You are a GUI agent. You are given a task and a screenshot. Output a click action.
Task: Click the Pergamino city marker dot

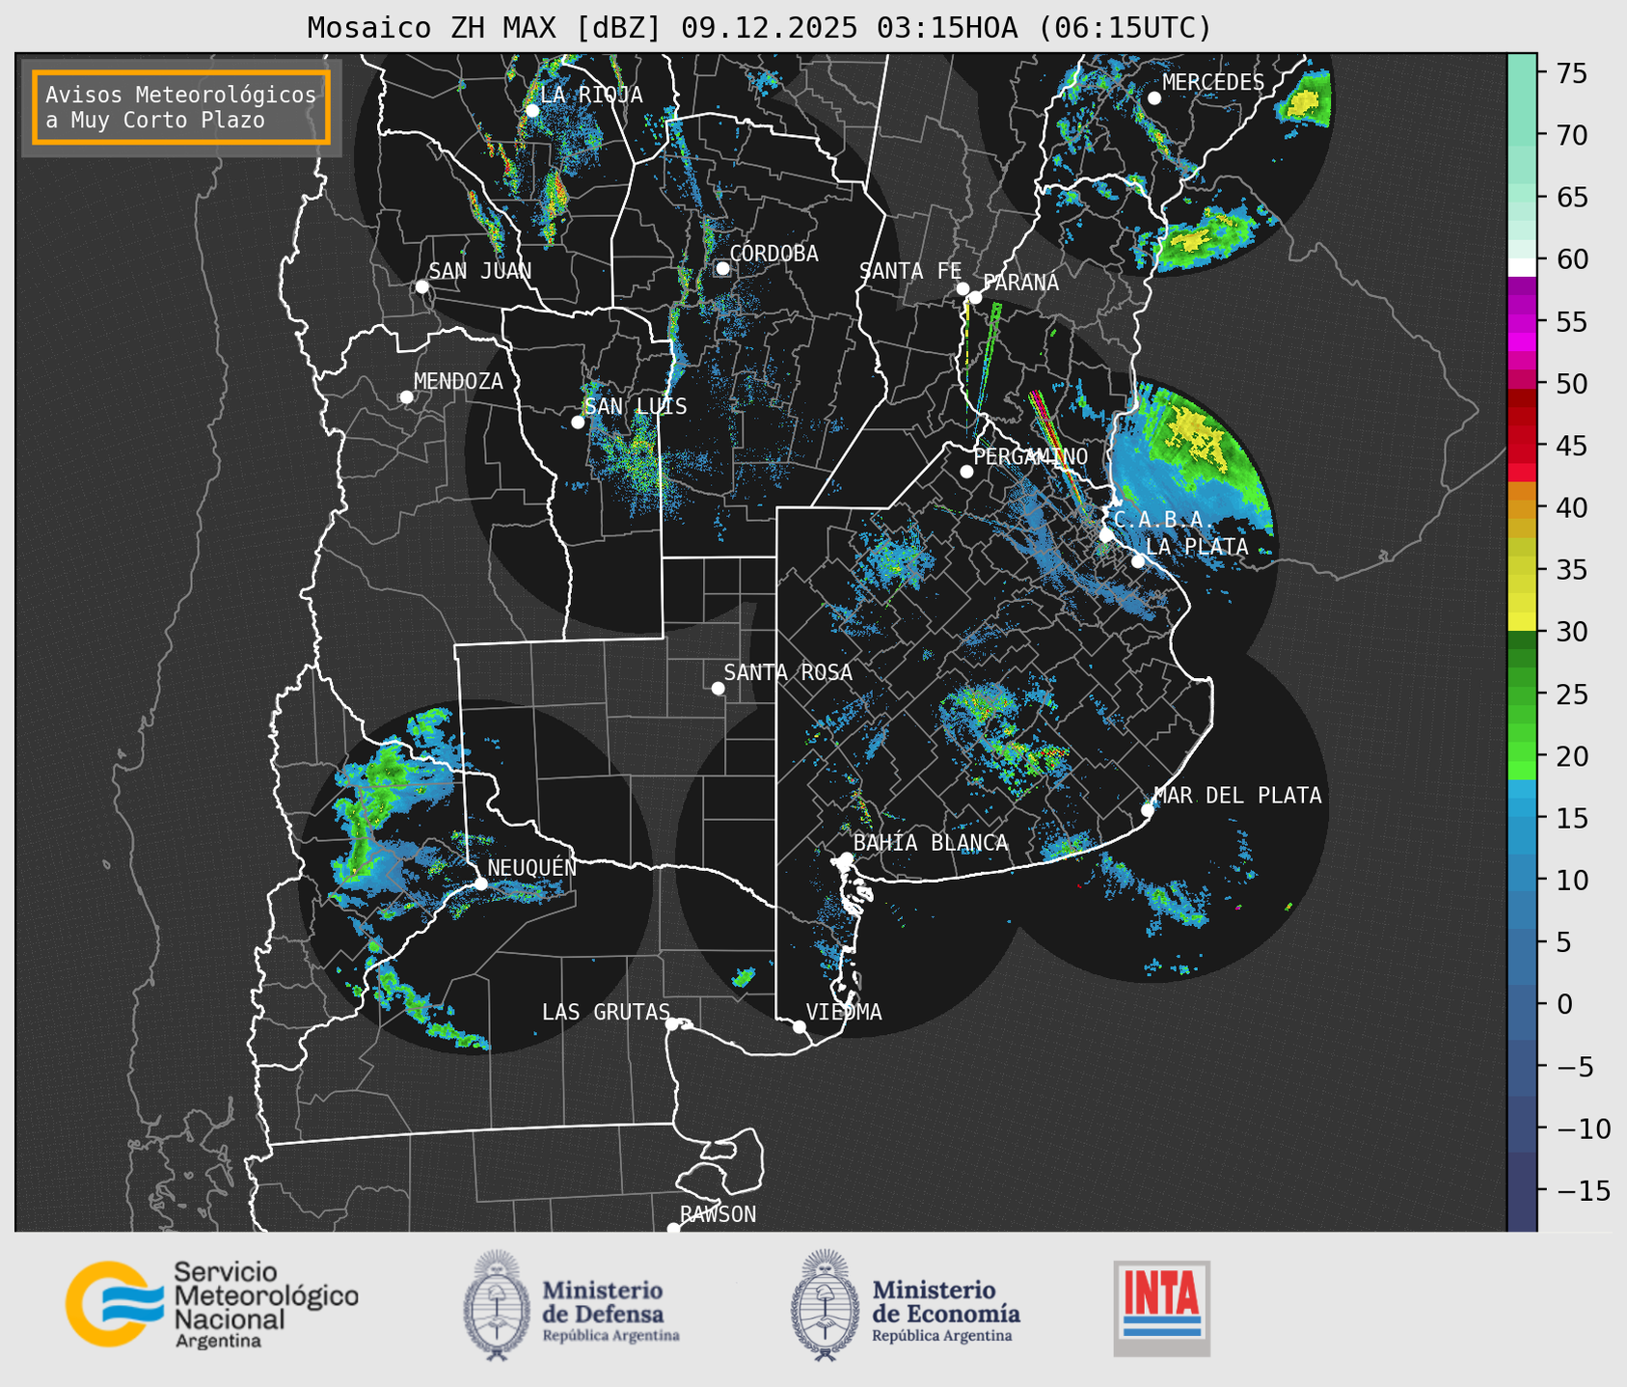click(x=966, y=472)
